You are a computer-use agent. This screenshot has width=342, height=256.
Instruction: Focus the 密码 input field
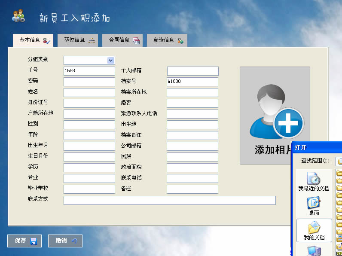click(x=89, y=82)
